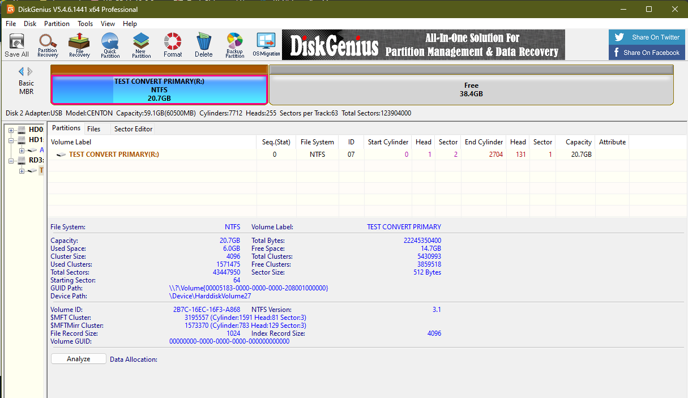
Task: Start Quick Partition tool
Action: pos(110,45)
